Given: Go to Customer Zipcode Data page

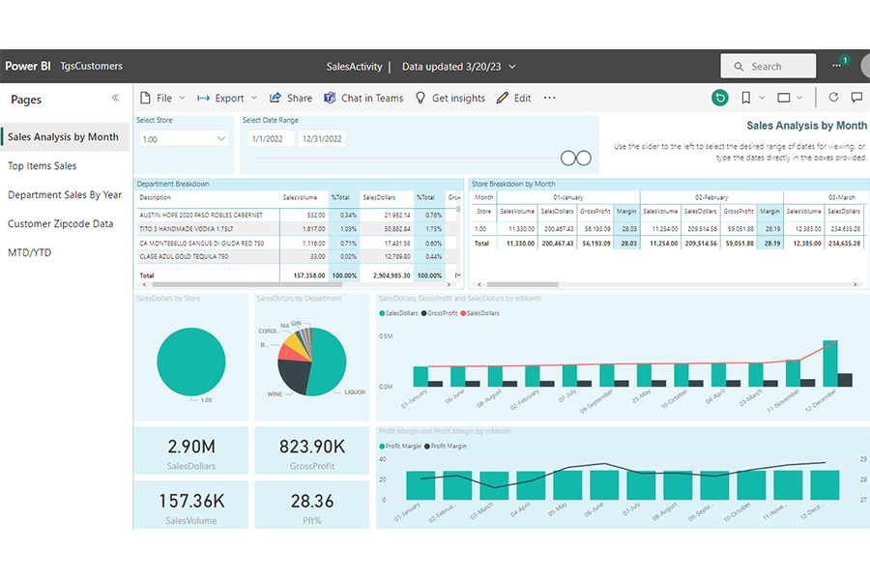Looking at the screenshot, I should pos(60,223).
